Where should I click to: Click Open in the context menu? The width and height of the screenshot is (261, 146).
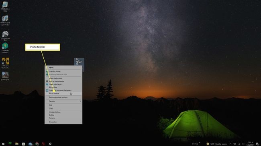63,68
